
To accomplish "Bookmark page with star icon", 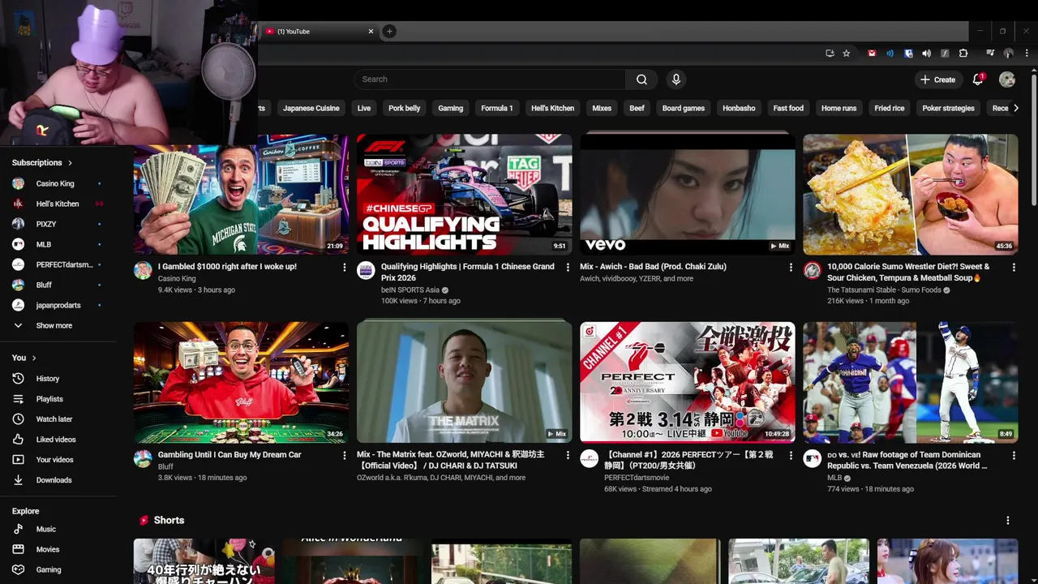I will [x=847, y=54].
